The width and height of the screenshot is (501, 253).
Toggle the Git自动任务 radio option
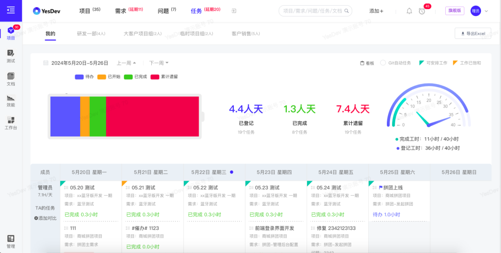click(x=383, y=63)
